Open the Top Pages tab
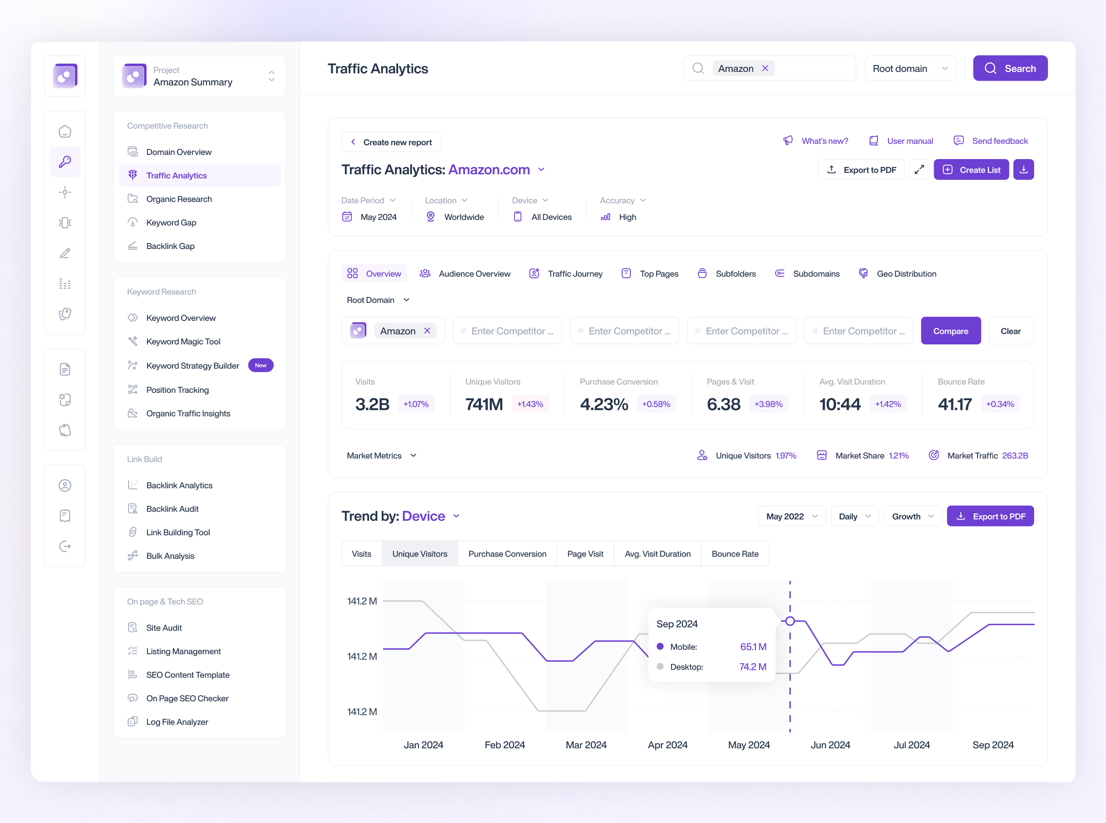1106x823 pixels. point(650,273)
